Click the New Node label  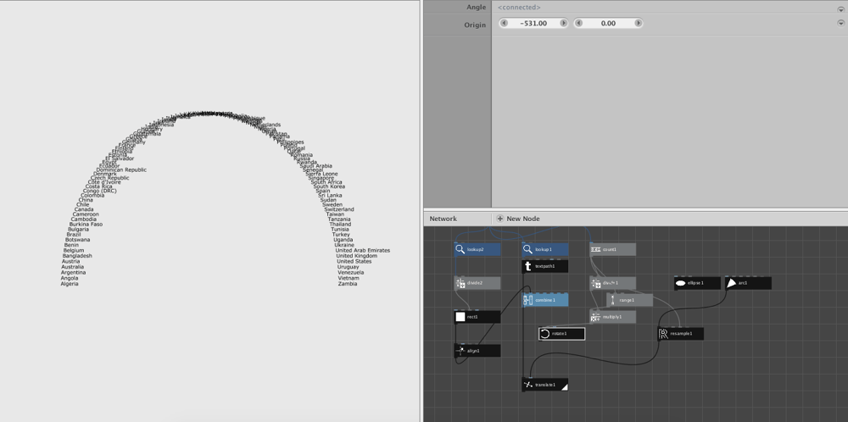(x=523, y=219)
